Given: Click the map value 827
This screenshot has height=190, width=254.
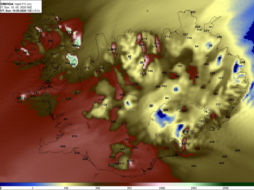Looking at the screenshot, I should [184, 144].
